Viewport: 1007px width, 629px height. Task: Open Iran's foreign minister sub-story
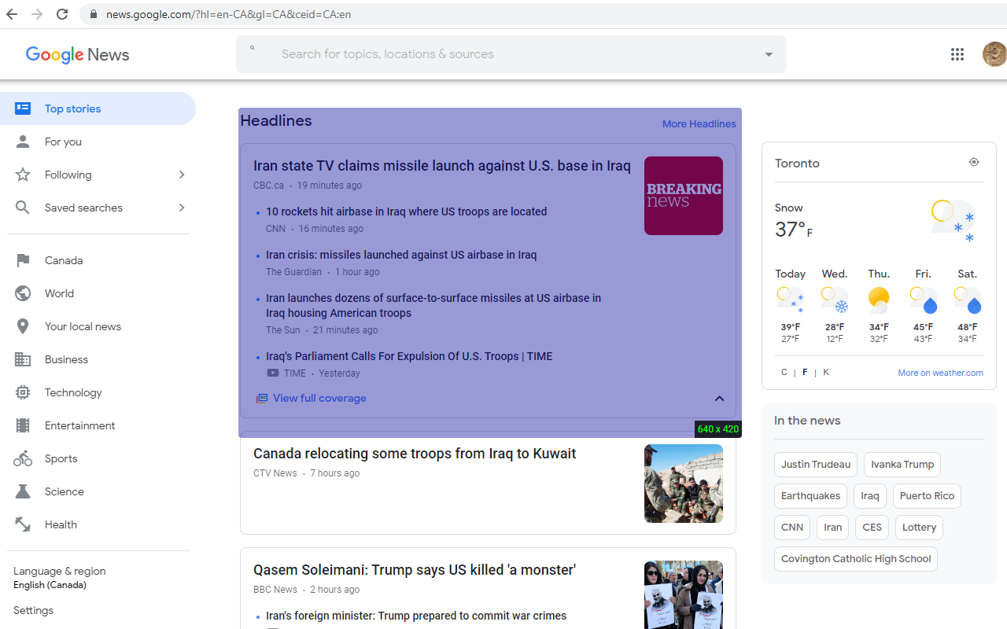coord(416,616)
